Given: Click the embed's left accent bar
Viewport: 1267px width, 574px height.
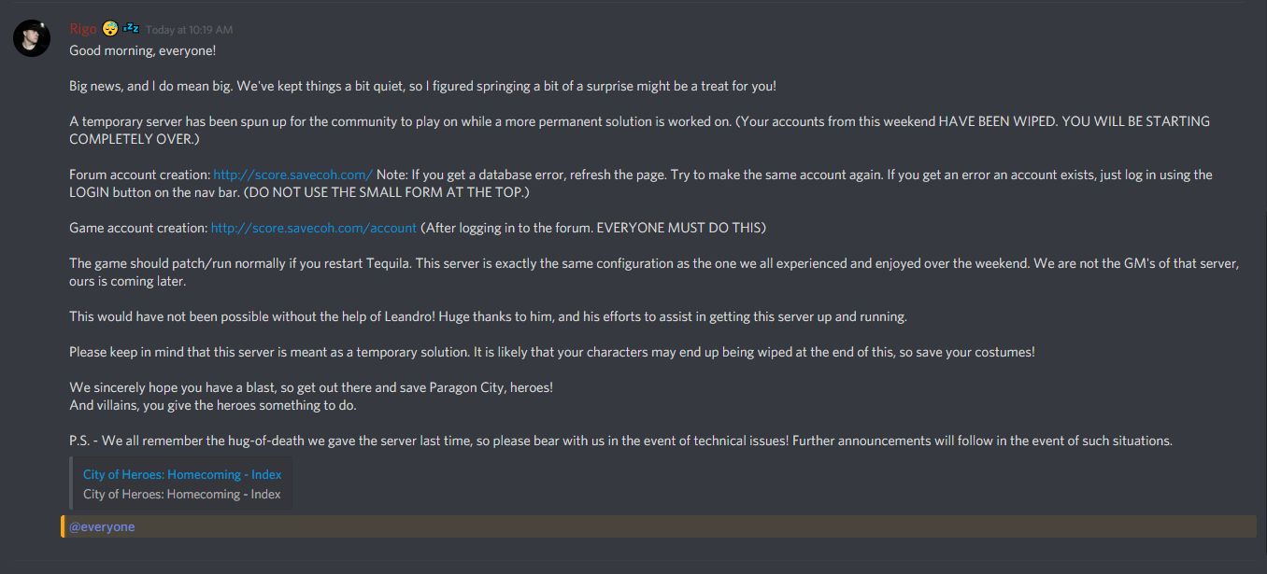Looking at the screenshot, I should point(73,483).
